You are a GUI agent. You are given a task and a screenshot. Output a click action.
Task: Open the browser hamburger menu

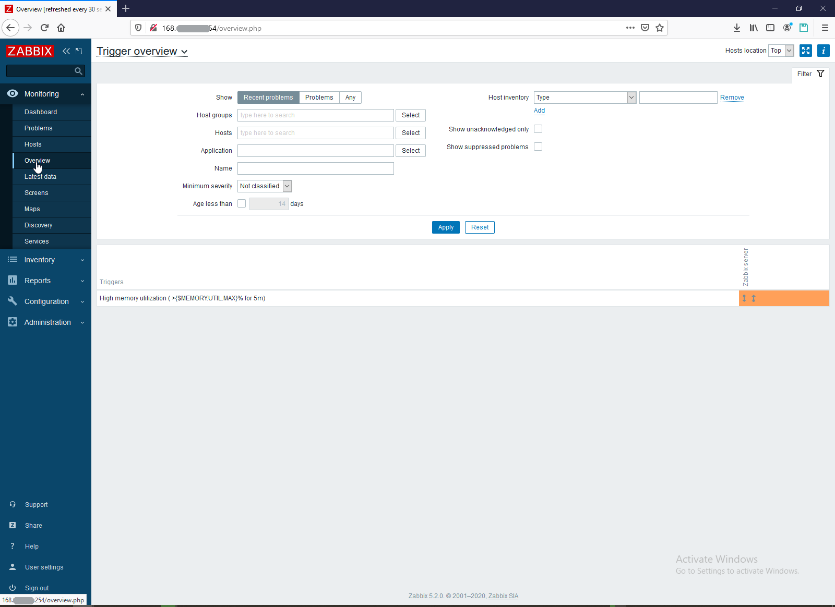825,28
